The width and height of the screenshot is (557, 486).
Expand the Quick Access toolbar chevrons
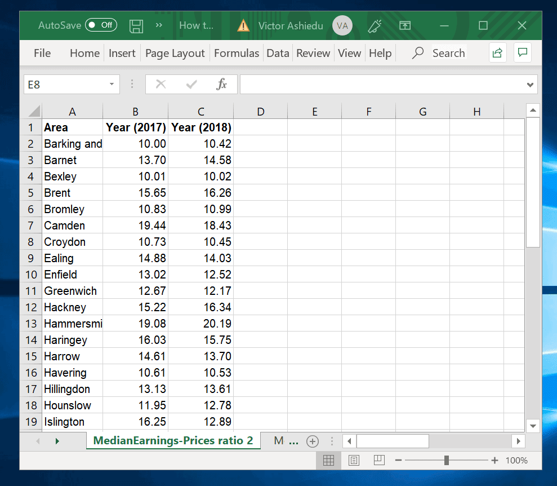[x=159, y=25]
